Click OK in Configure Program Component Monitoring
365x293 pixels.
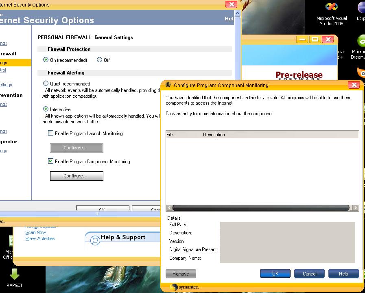275,274
